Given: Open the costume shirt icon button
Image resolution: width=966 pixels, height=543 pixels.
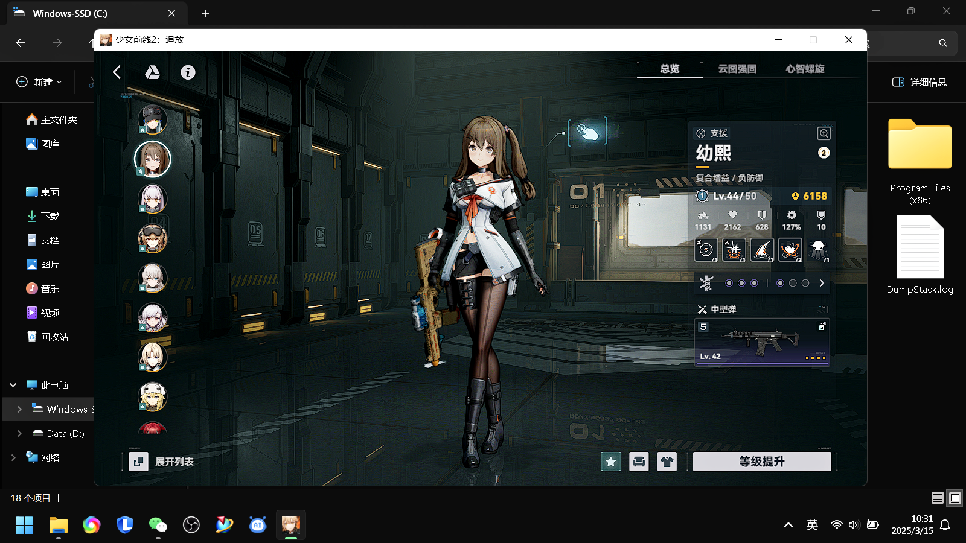Looking at the screenshot, I should (x=667, y=462).
